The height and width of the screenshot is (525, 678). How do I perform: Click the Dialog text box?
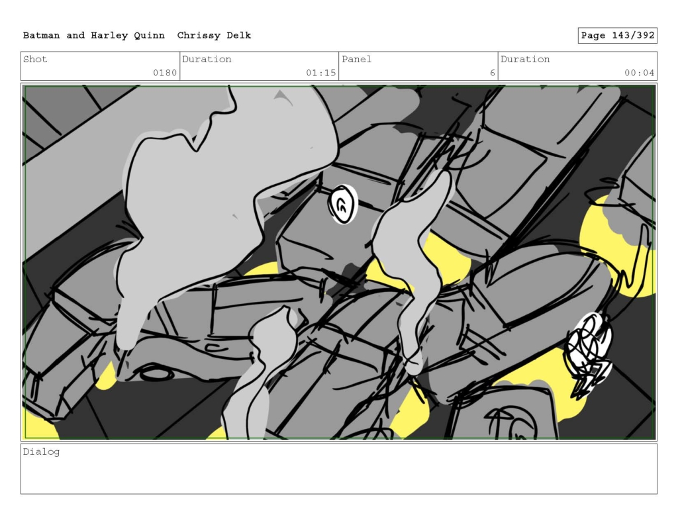click(339, 469)
